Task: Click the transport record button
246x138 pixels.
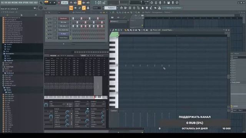Action: point(59,3)
